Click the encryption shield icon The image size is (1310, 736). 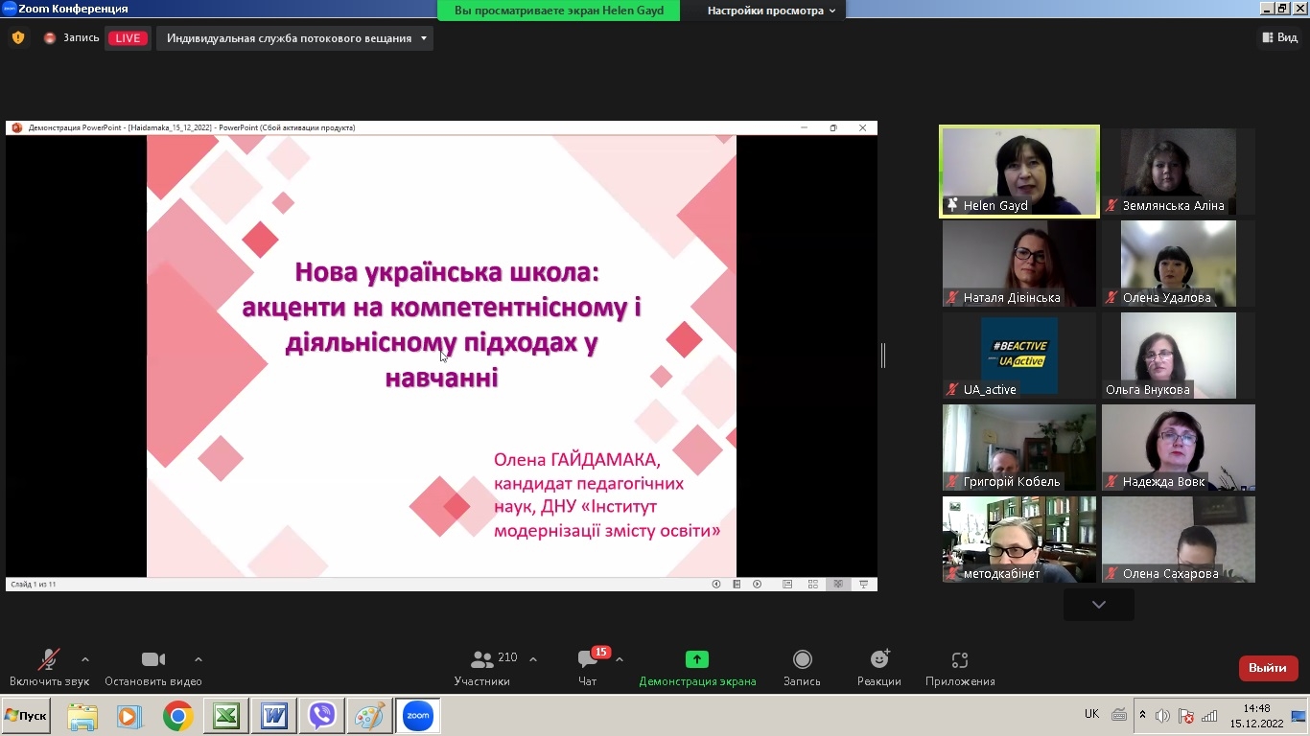[18, 38]
